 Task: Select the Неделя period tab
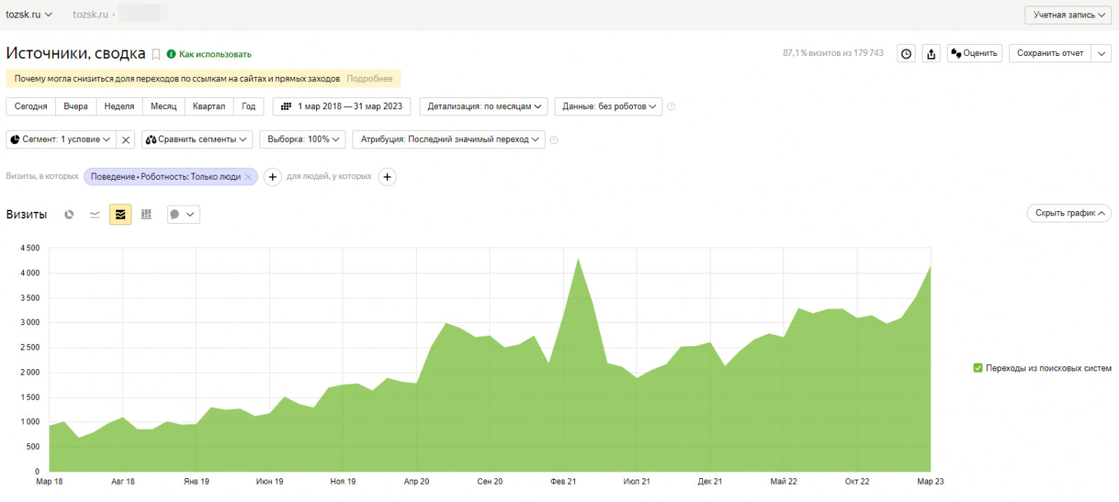(x=119, y=106)
